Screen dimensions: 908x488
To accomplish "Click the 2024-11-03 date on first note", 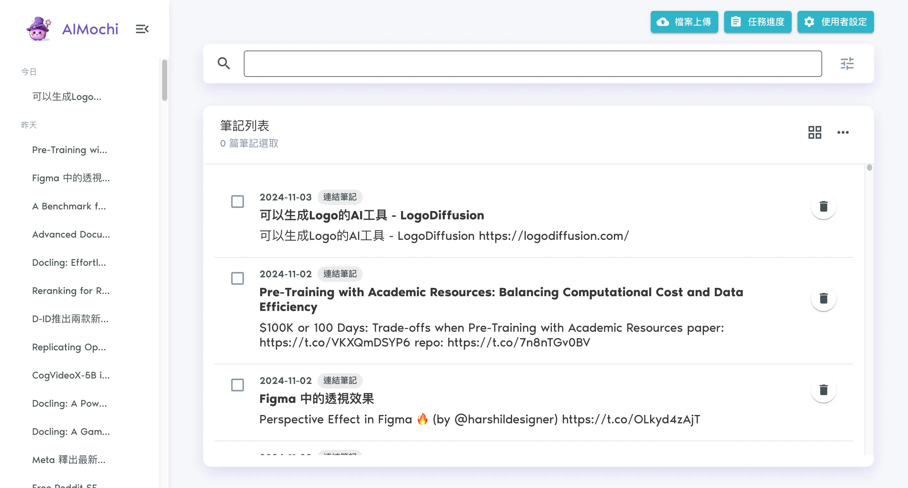I will (x=285, y=197).
